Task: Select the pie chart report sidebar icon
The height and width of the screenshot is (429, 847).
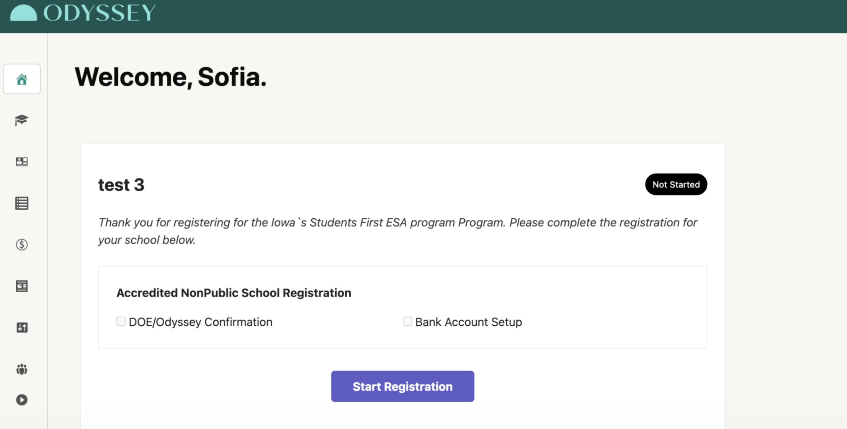Action: pos(22,286)
